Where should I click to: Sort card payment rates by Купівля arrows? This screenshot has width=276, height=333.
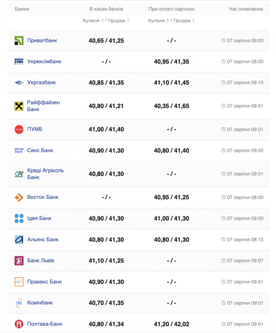[167, 20]
